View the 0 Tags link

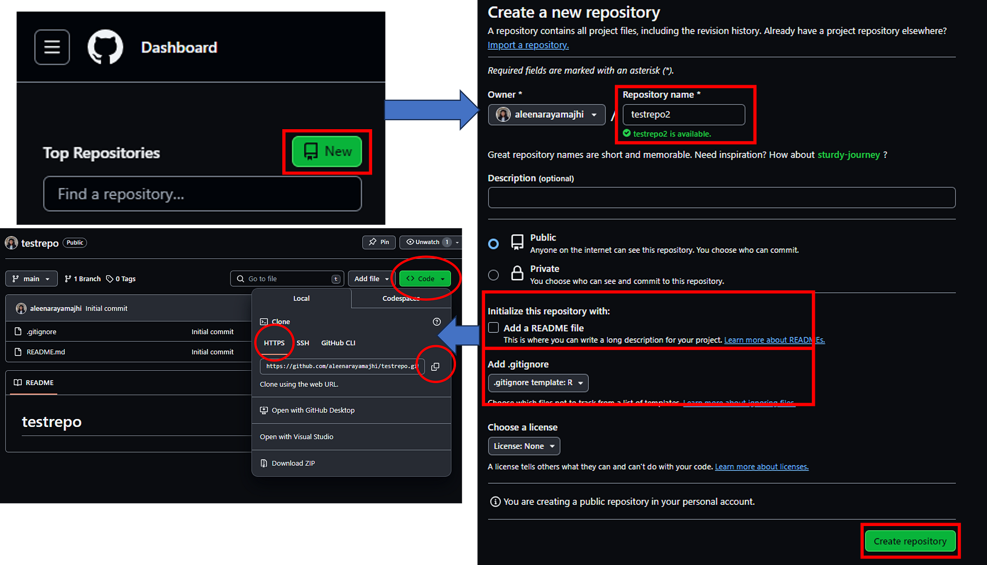coord(121,279)
